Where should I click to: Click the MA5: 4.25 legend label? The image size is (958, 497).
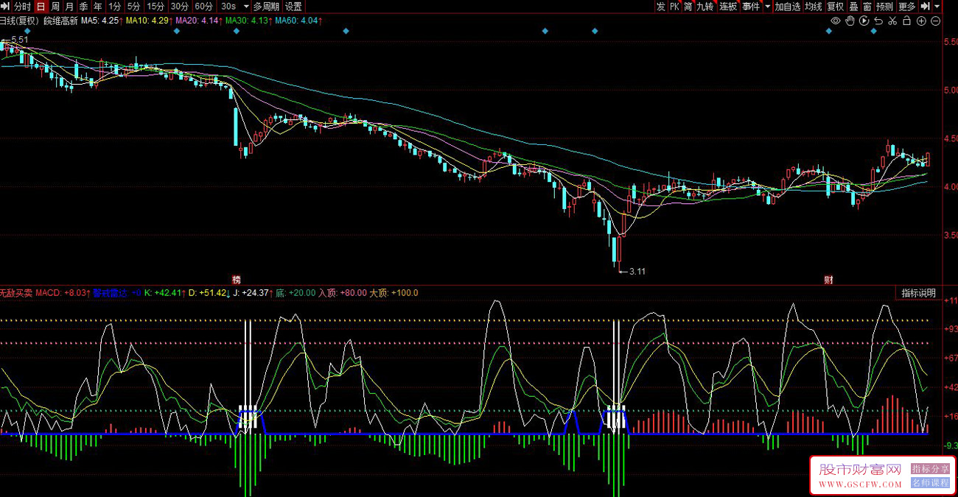click(x=100, y=21)
